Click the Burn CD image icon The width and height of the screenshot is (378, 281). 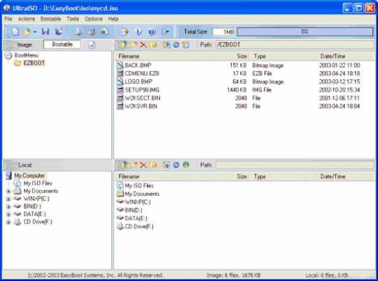coord(125,32)
